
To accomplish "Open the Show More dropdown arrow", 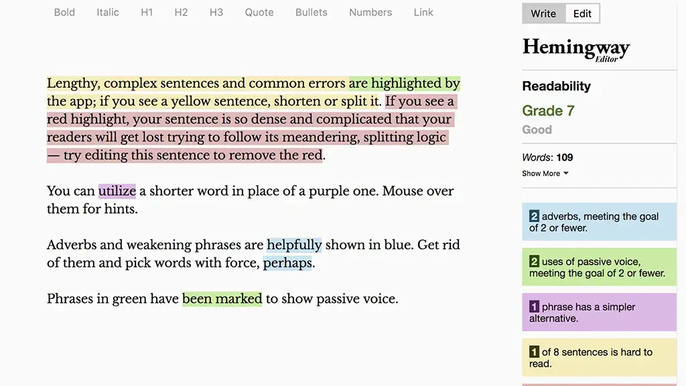I will point(565,173).
